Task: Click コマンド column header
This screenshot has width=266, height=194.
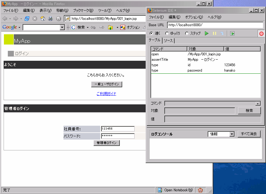Action: [x=169, y=49]
